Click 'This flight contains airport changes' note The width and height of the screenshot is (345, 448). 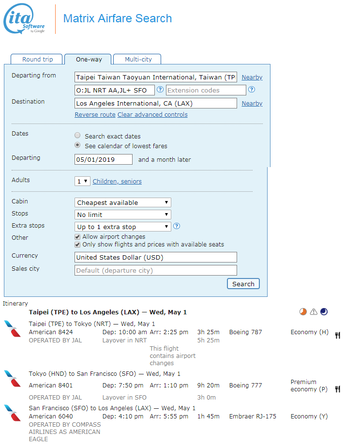tap(173, 355)
